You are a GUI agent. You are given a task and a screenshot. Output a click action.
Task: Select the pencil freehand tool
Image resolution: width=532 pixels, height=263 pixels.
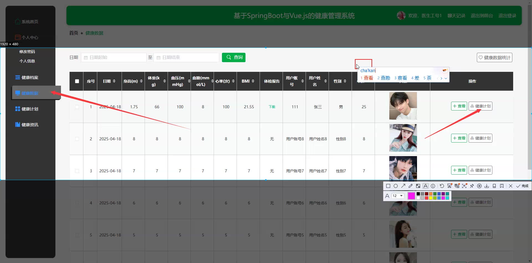[411, 186]
